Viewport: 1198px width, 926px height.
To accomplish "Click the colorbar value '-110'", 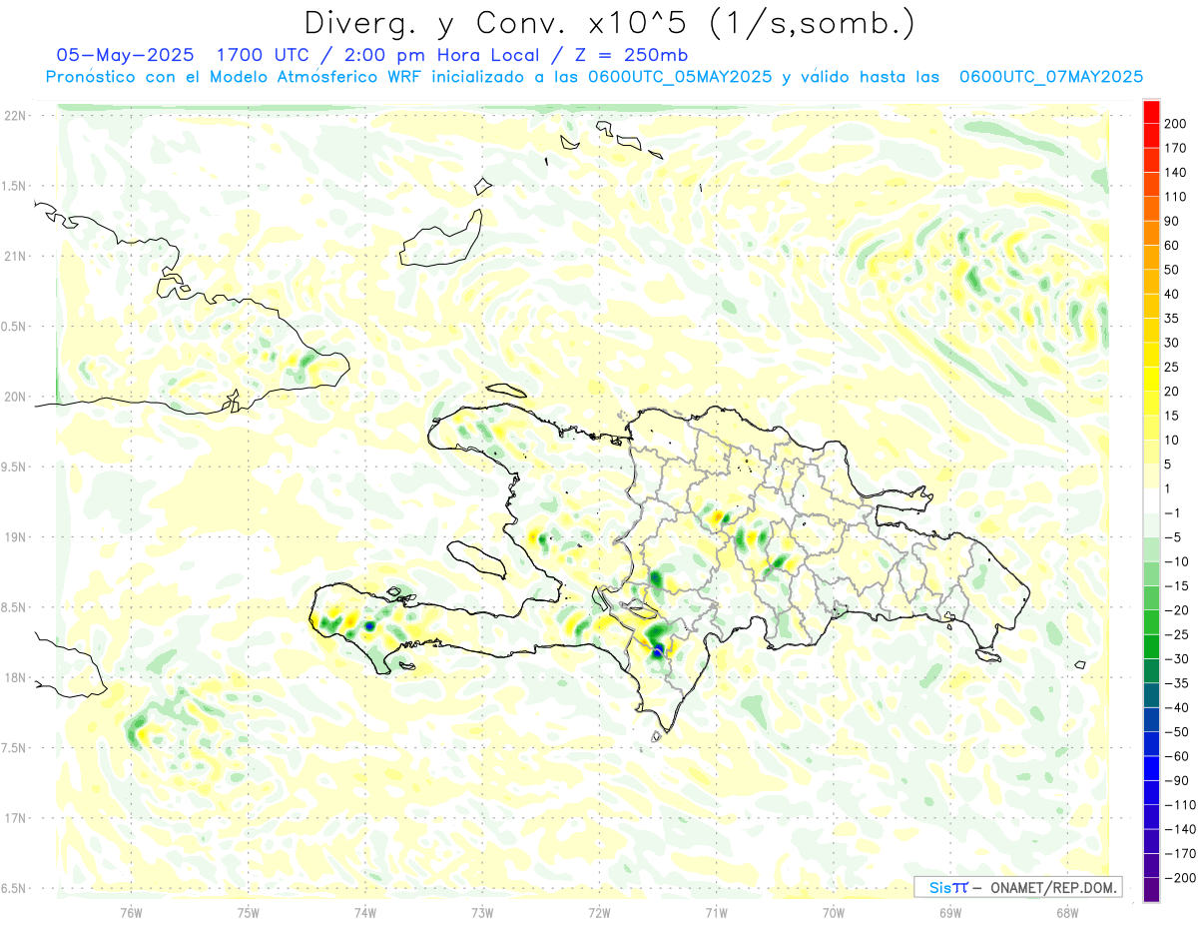I will (1181, 805).
